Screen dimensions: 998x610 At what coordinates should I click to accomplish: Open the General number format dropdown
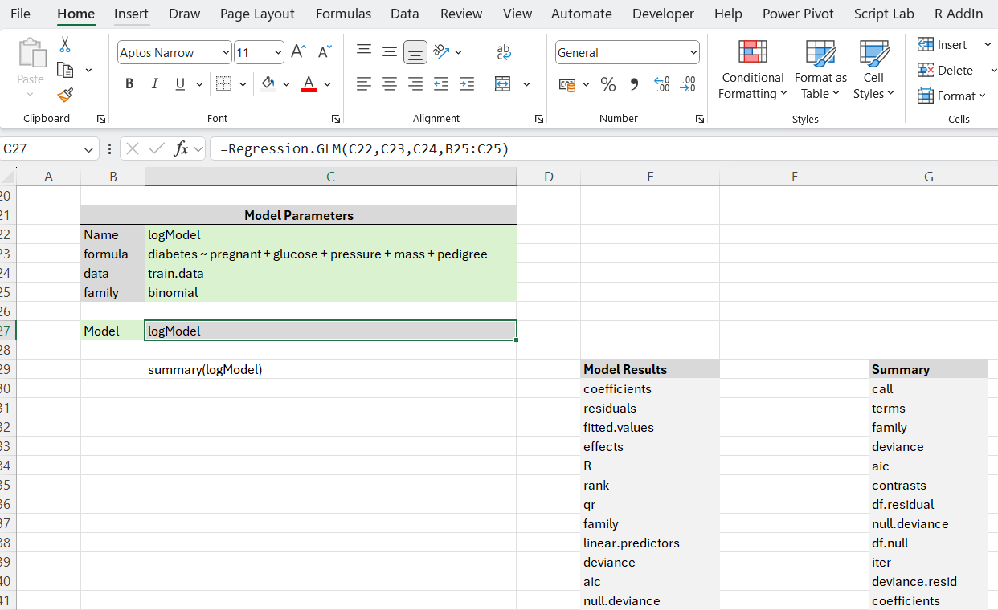coord(693,53)
